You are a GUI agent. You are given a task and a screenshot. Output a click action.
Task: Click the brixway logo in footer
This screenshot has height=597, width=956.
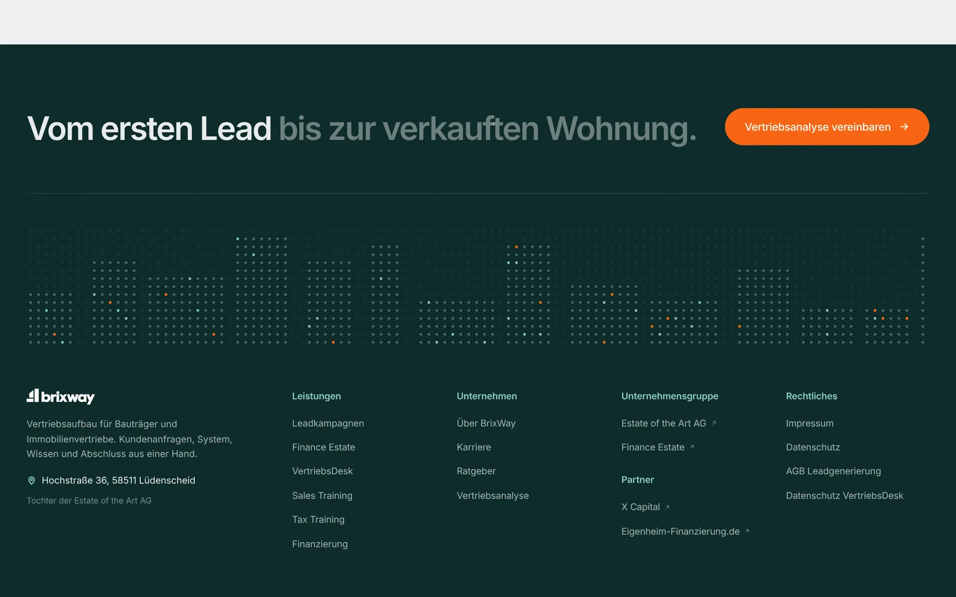60,396
